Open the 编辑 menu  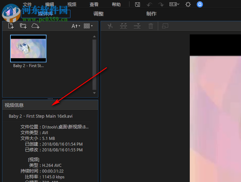tap(50, 4)
